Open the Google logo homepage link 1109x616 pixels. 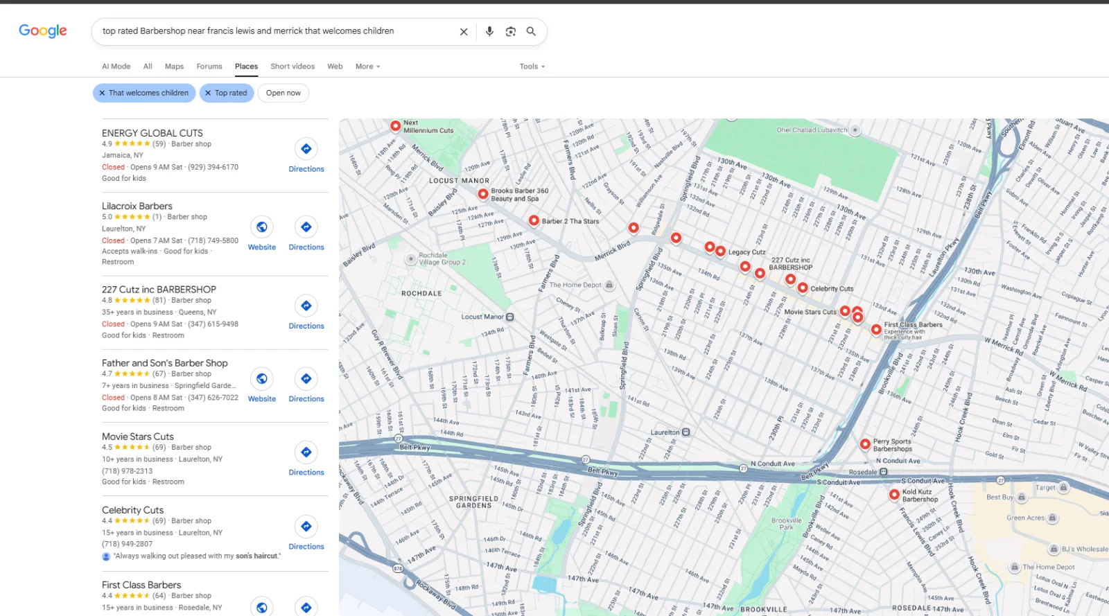[43, 30]
